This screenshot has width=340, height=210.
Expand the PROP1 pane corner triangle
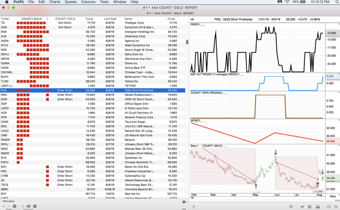pos(339,24)
